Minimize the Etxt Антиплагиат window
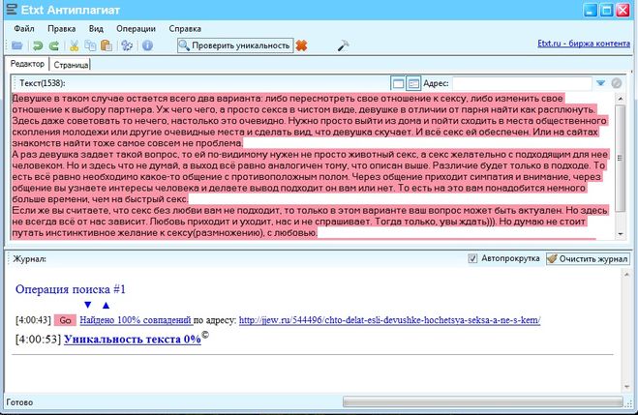 tap(590, 10)
